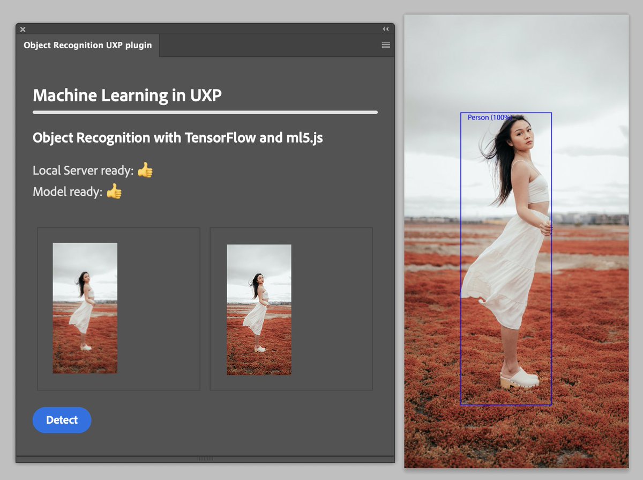Switch to the Object Recognition UXP plugin tab
643x480 pixels.
pos(87,45)
